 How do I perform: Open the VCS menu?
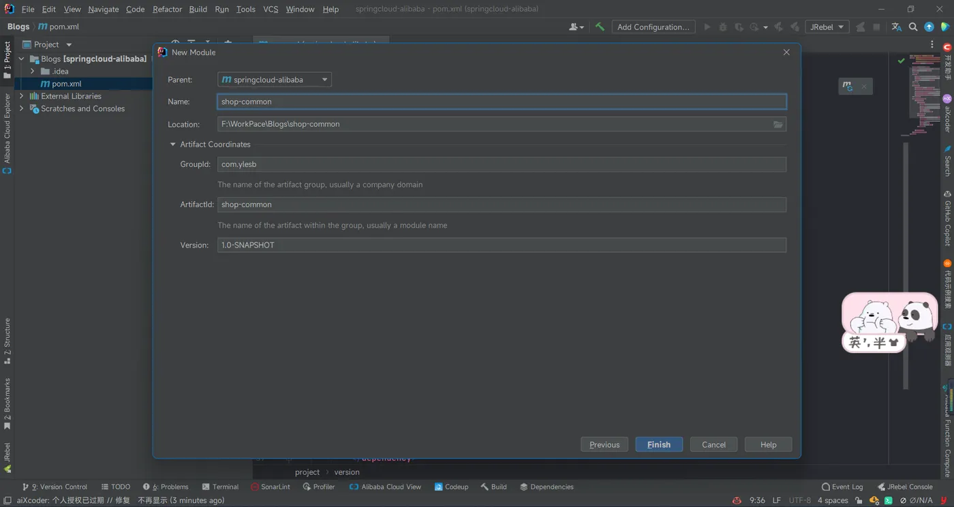click(271, 9)
